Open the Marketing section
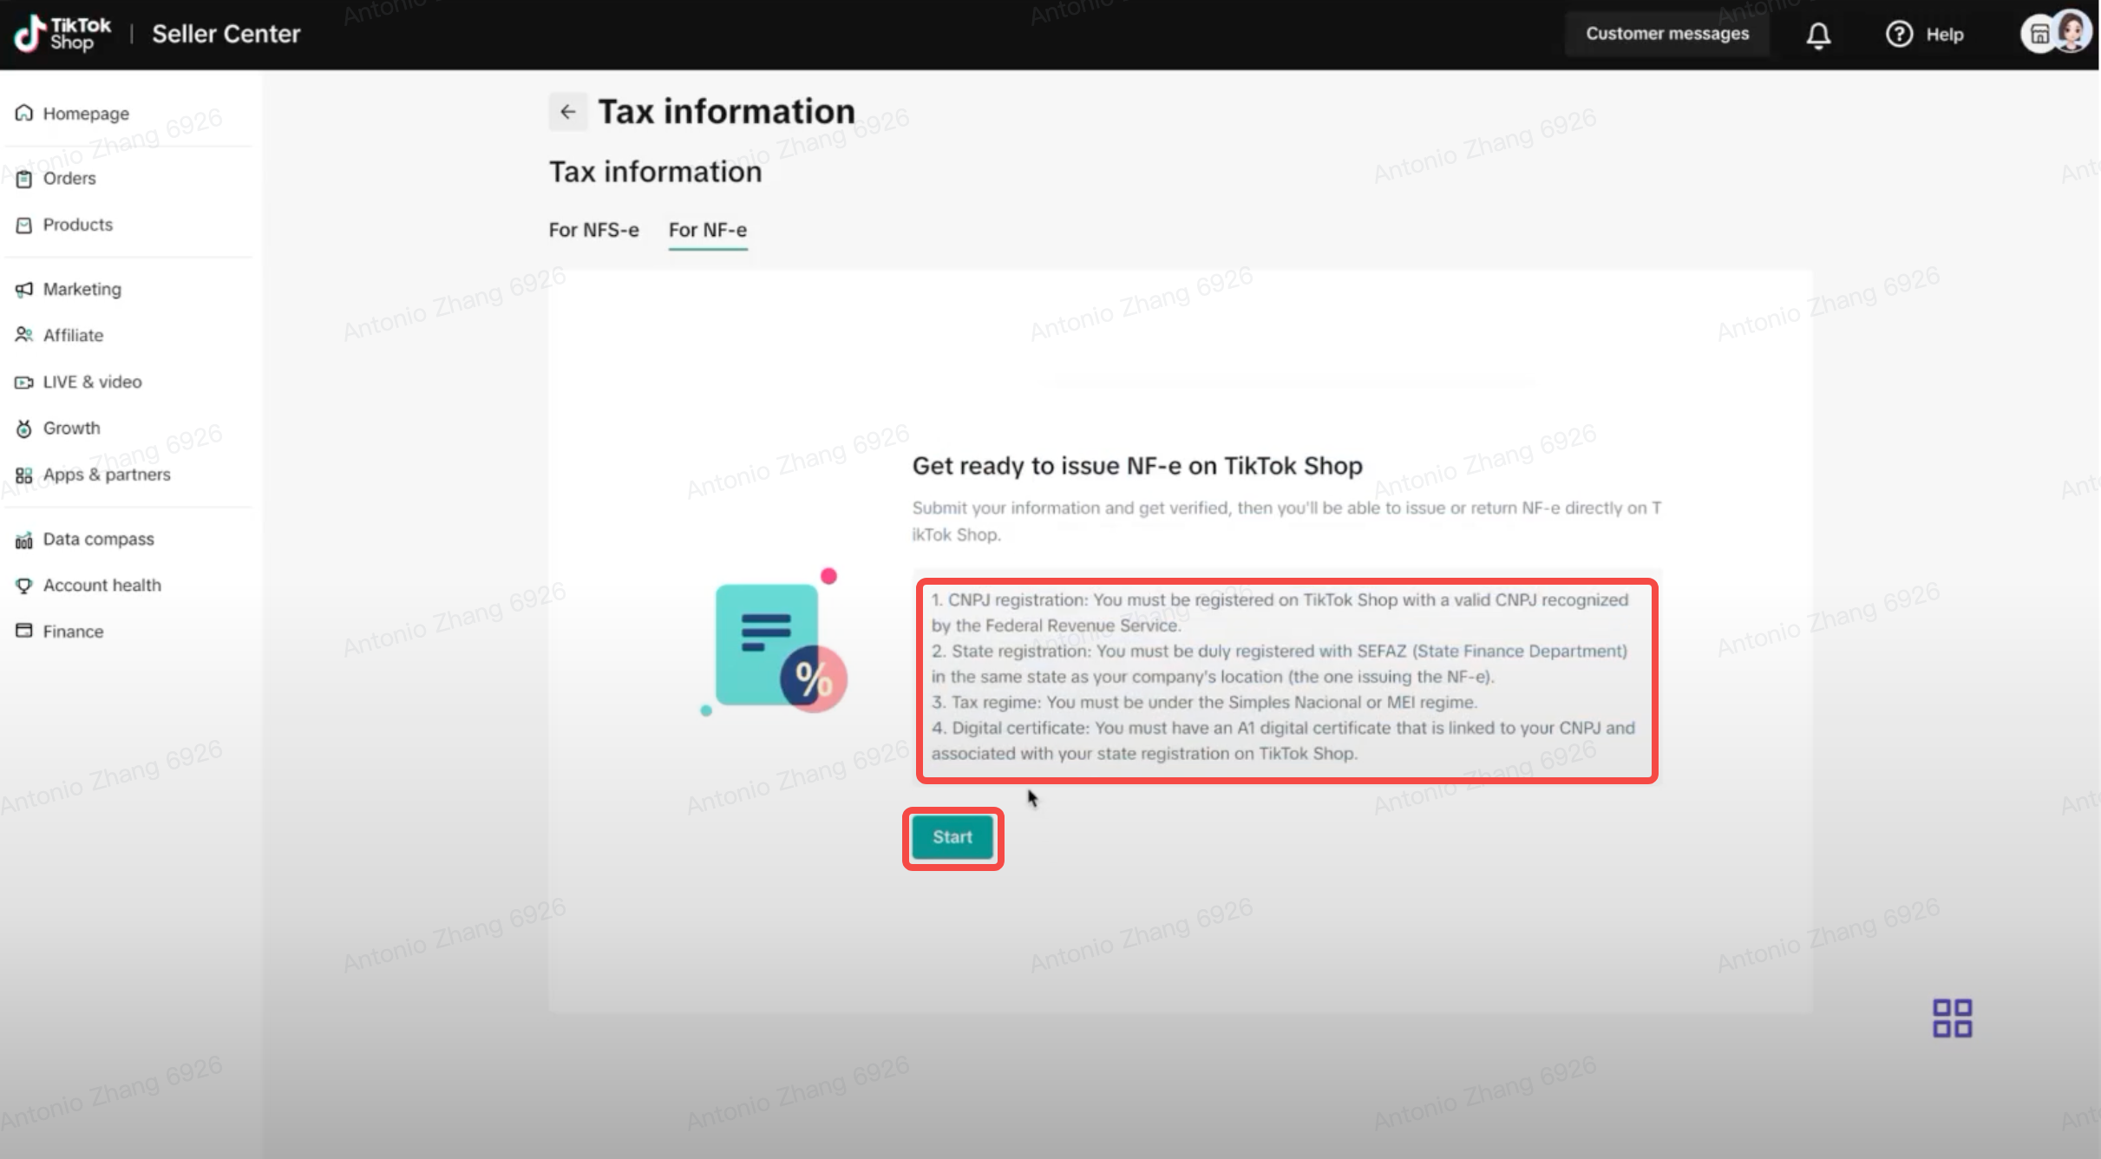2101x1159 pixels. click(82, 289)
